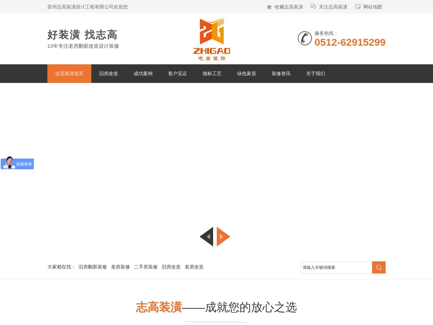Open the 二手房装修 link
This screenshot has width=433, height=325.
pyautogui.click(x=146, y=267)
